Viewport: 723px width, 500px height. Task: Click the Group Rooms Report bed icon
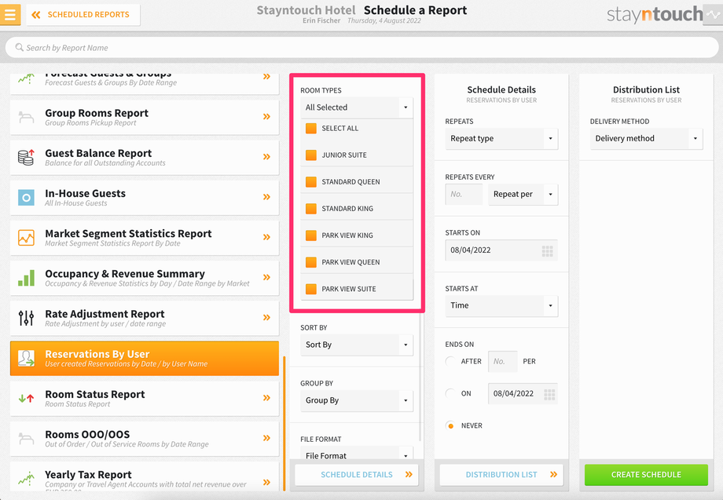click(x=26, y=118)
